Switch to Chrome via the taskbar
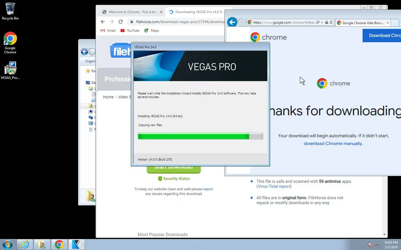Viewport: 401px width, 250px height. point(59,245)
